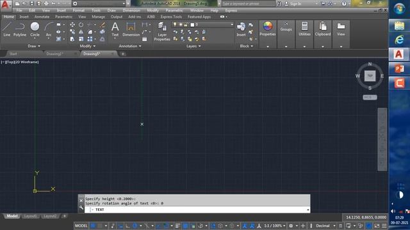Toggle polar tracking in status bar
410x230 pixels.
click(x=135, y=226)
